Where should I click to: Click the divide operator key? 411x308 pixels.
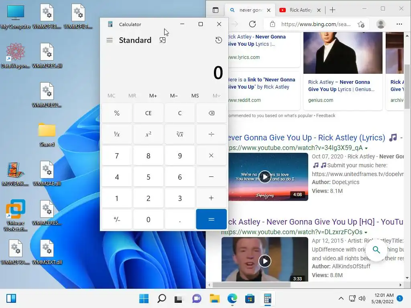pos(211,134)
